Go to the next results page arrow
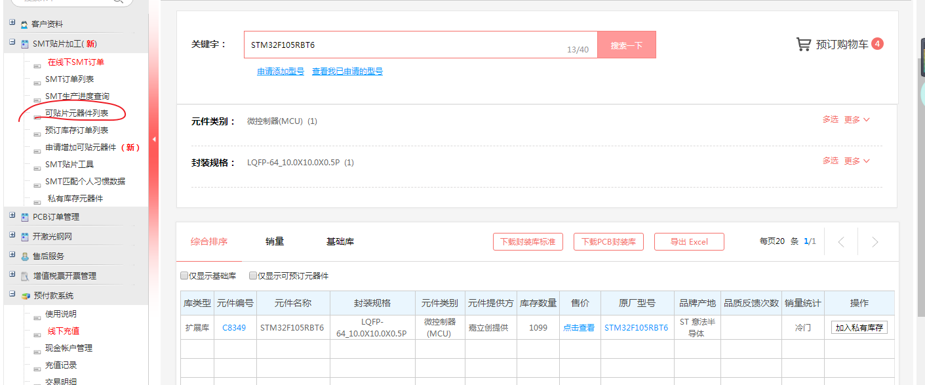The height and width of the screenshot is (385, 925). pyautogui.click(x=875, y=242)
